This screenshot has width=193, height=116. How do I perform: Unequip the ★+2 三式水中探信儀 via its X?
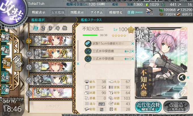tap(133, 51)
